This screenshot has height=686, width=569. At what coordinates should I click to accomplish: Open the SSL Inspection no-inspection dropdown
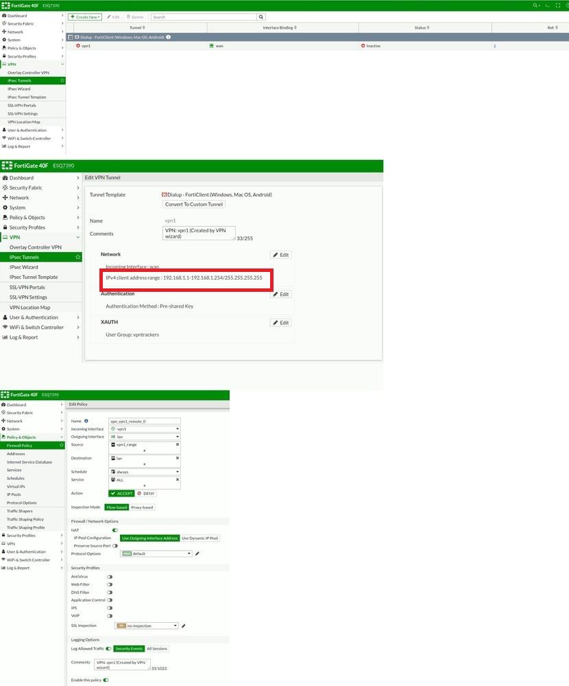tap(147, 626)
